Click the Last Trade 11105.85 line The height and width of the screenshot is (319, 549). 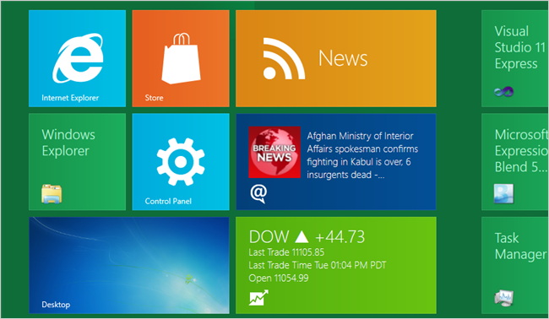(286, 252)
